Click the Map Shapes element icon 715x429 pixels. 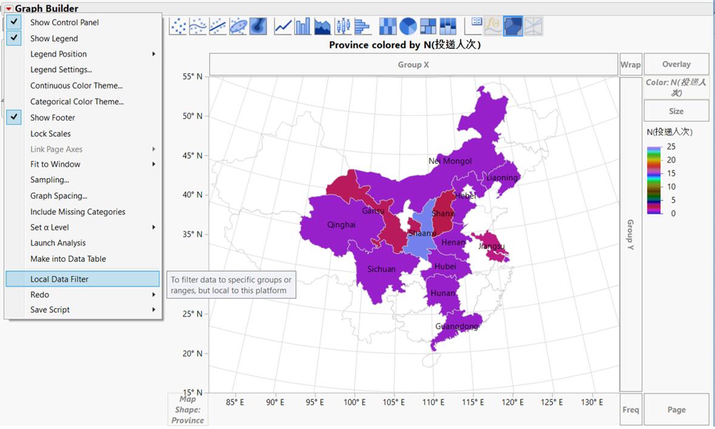tap(513, 25)
